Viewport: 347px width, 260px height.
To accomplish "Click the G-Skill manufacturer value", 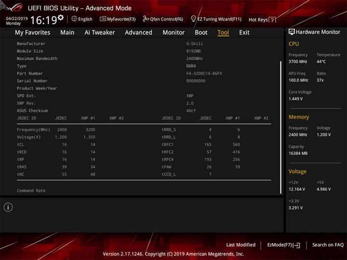I will click(x=195, y=44).
